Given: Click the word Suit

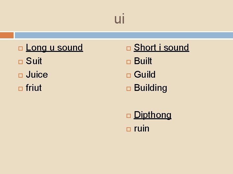Looking at the screenshot, I should click(34, 61).
